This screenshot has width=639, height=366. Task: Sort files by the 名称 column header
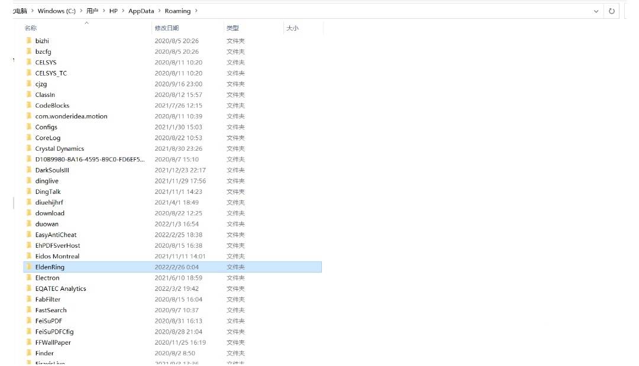pos(31,28)
